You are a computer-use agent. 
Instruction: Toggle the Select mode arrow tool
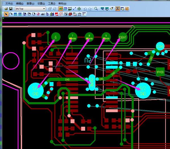pos(6,14)
